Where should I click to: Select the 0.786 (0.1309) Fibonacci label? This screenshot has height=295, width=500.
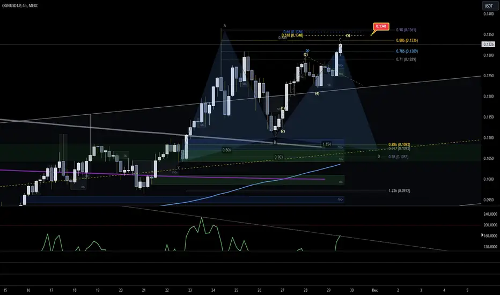pyautogui.click(x=407, y=51)
